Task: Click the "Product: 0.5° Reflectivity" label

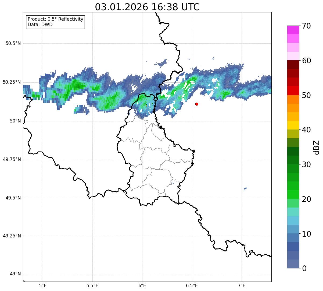Action: coord(56,19)
